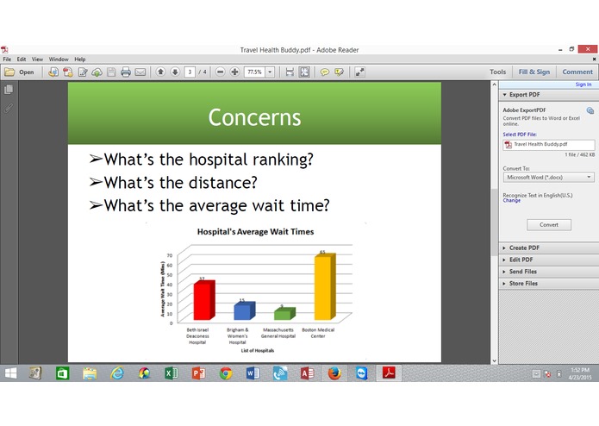
Task: Click the greyed Save floppy disk icon
Action: pyautogui.click(x=111, y=72)
